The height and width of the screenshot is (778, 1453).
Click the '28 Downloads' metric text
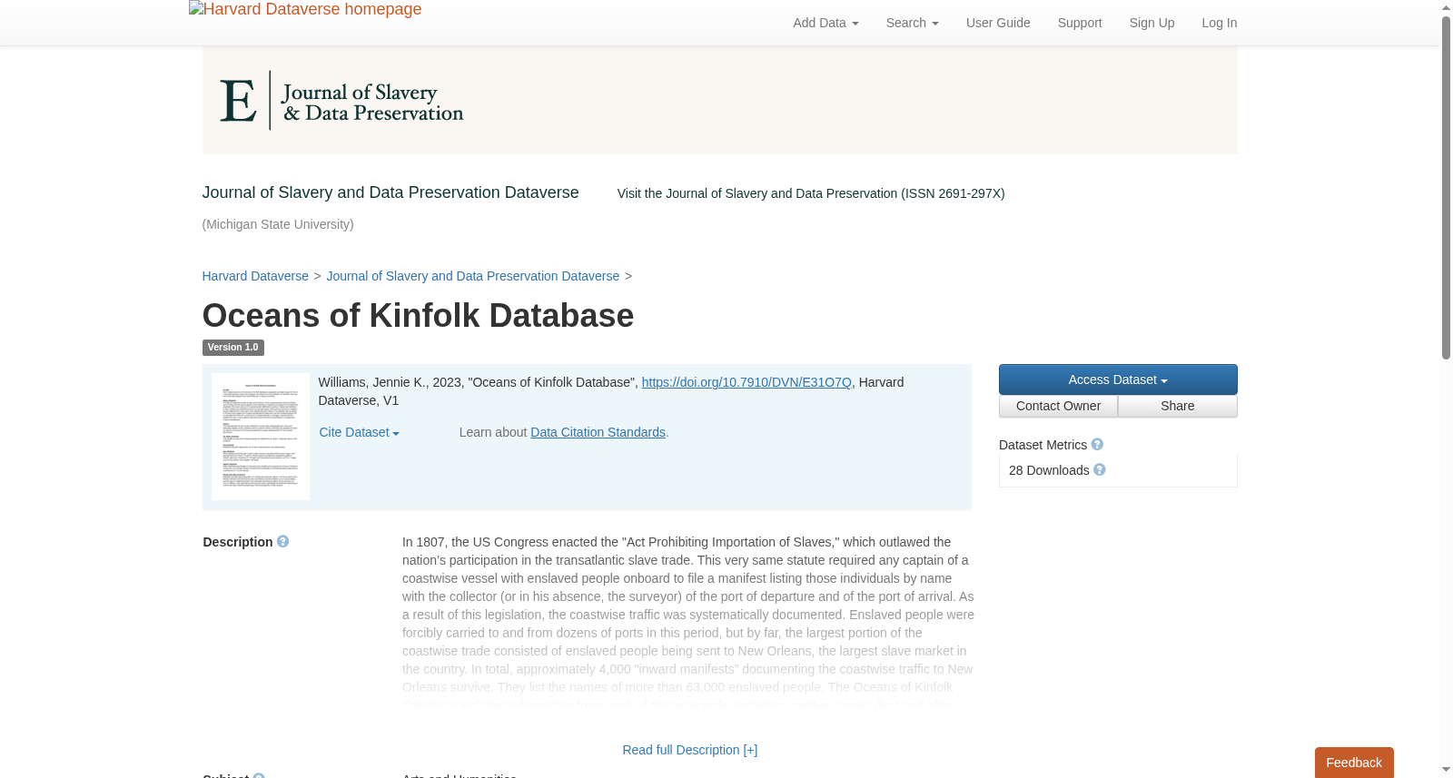click(x=1049, y=470)
